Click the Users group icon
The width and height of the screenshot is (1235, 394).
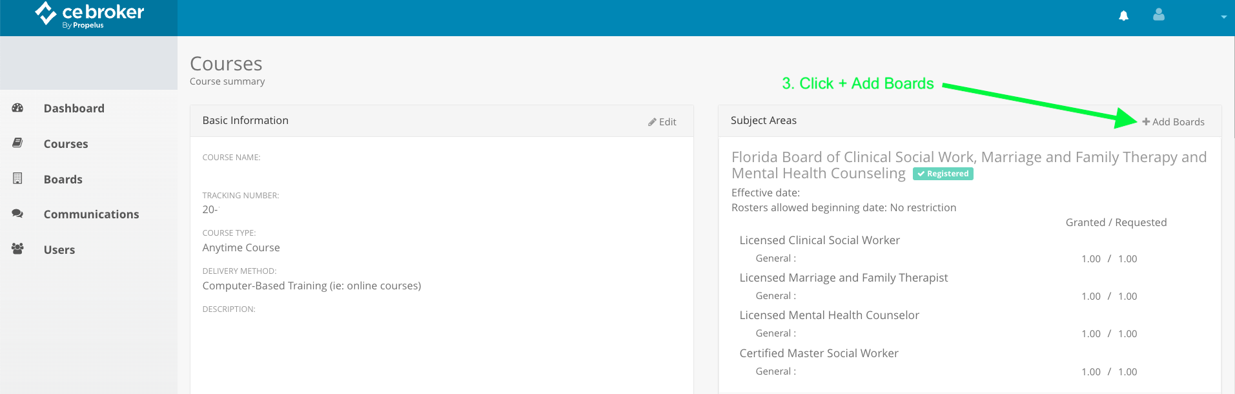pos(17,249)
